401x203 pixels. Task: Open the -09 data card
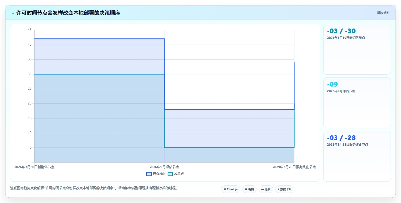(357, 103)
